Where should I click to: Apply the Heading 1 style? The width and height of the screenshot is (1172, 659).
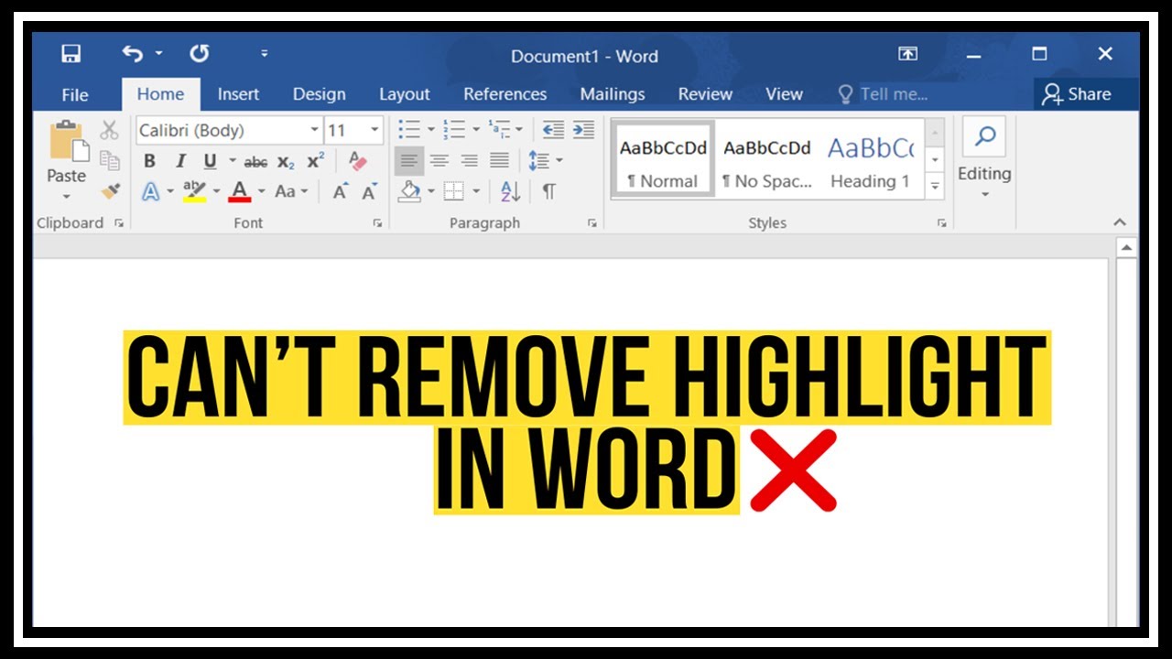pyautogui.click(x=871, y=160)
